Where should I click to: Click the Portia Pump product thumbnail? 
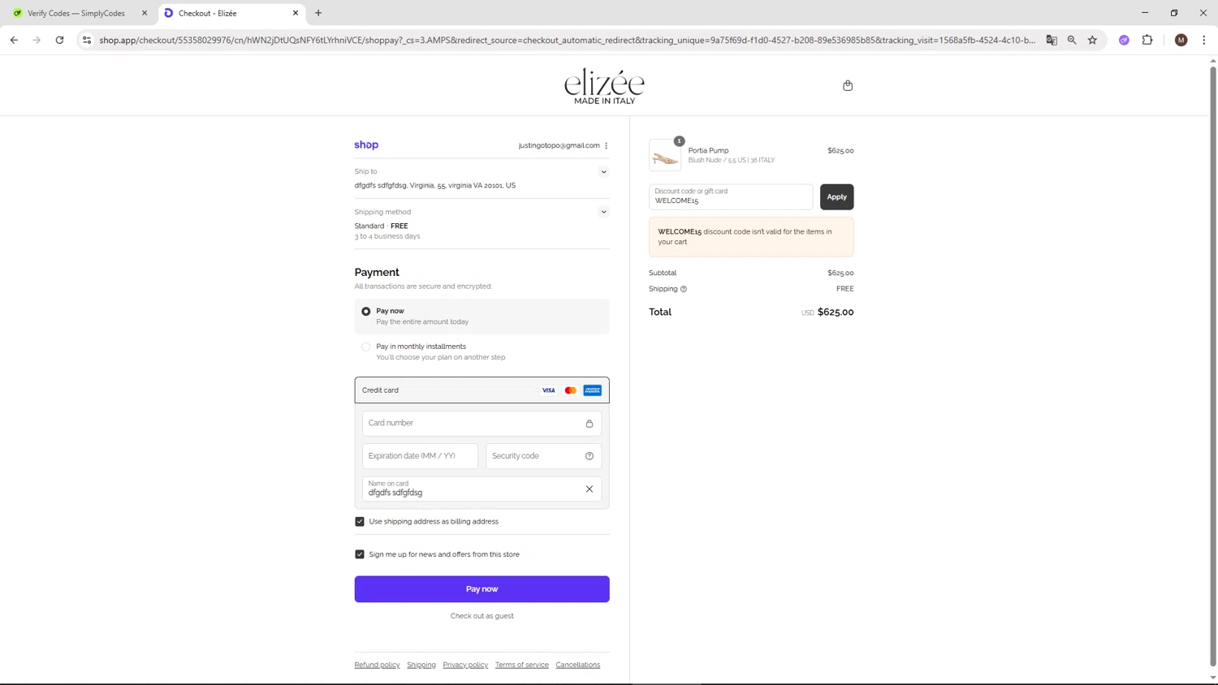665,155
